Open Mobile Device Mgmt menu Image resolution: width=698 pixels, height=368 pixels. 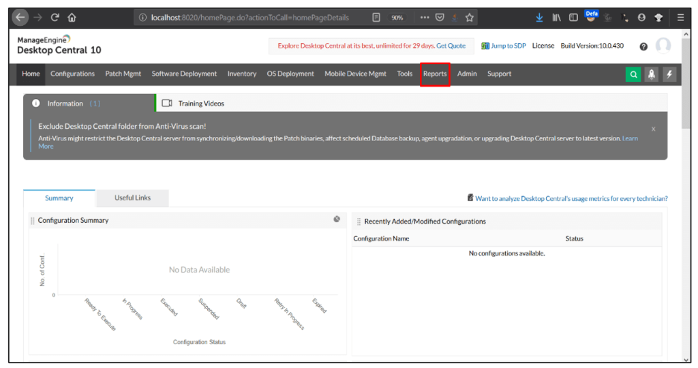[x=355, y=74]
